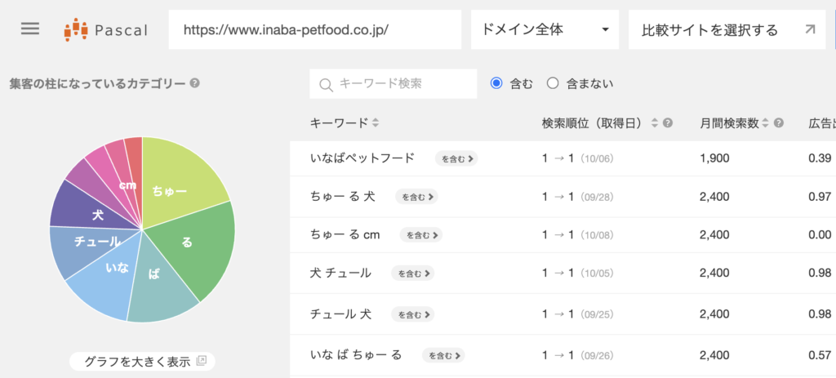Click keyword ちゅー る cm

coord(345,234)
